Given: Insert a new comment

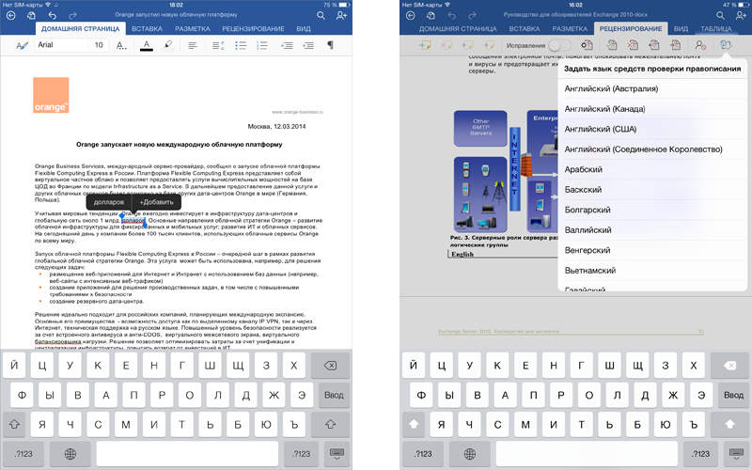Looking at the screenshot, I should click(x=426, y=45).
